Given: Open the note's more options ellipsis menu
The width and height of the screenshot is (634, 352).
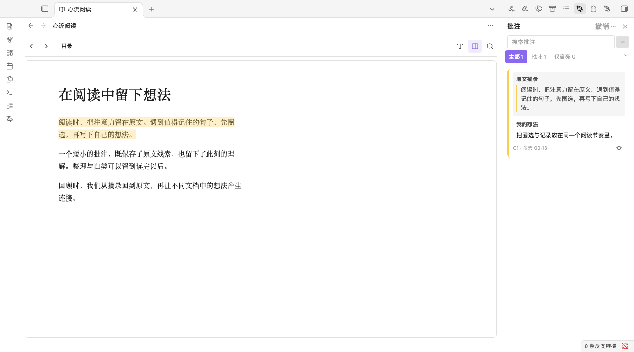Looking at the screenshot, I should (490, 26).
